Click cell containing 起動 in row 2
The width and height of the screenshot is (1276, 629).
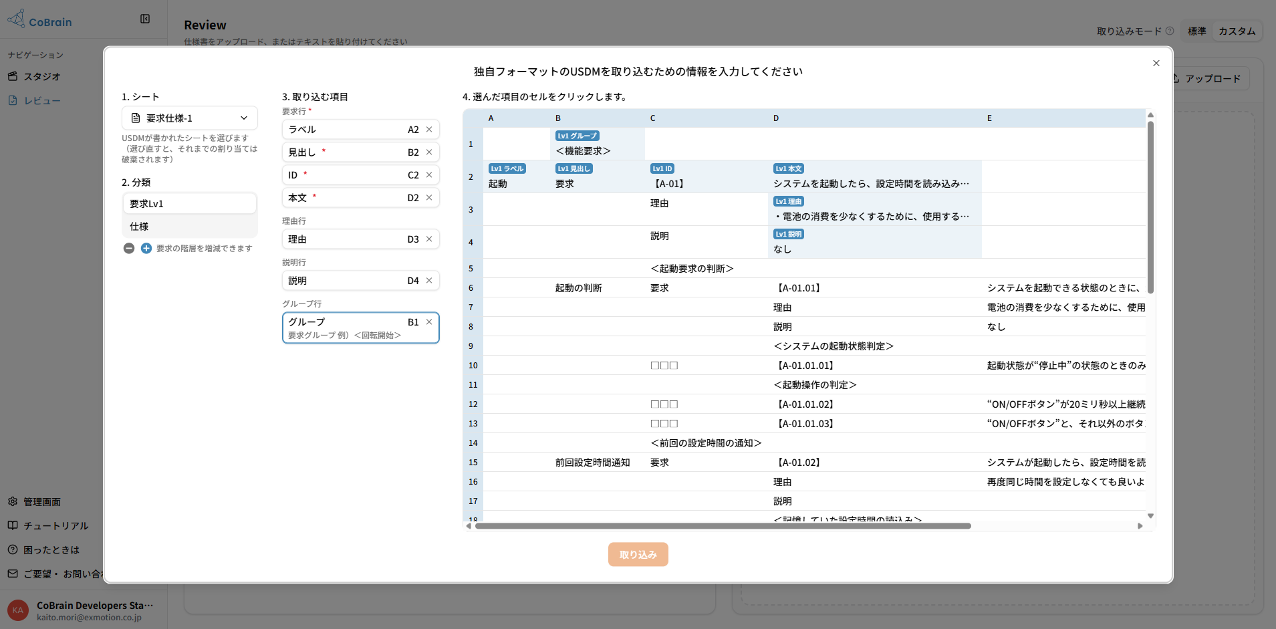coord(517,177)
